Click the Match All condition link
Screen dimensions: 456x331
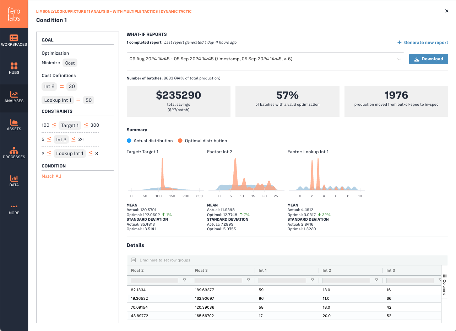(x=51, y=176)
